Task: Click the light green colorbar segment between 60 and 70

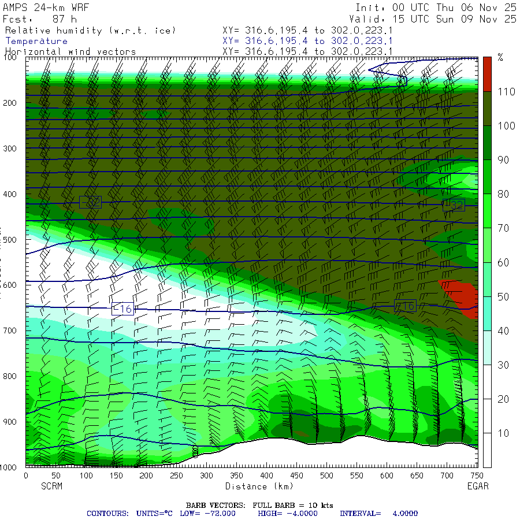Action: [487, 245]
